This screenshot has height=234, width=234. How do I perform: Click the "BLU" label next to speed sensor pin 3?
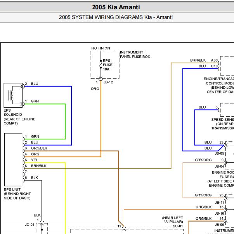click(x=202, y=107)
